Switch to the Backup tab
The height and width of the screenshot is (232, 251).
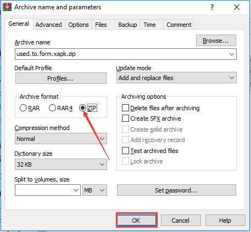[127, 25]
